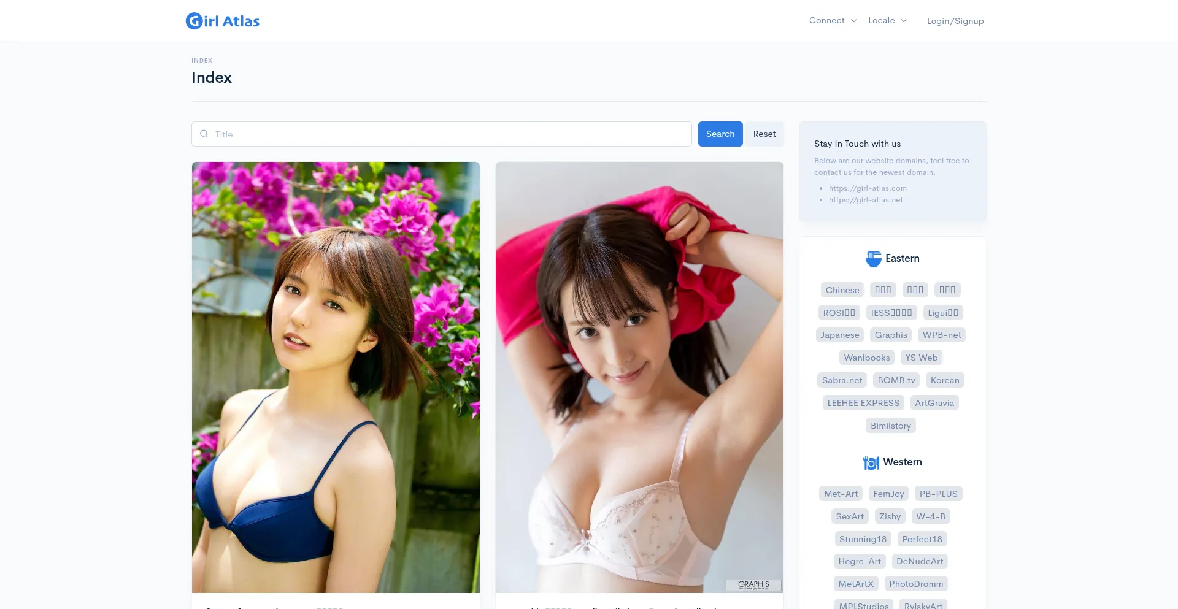Image resolution: width=1178 pixels, height=609 pixels.
Task: Click the blue Search button
Action: (720, 134)
